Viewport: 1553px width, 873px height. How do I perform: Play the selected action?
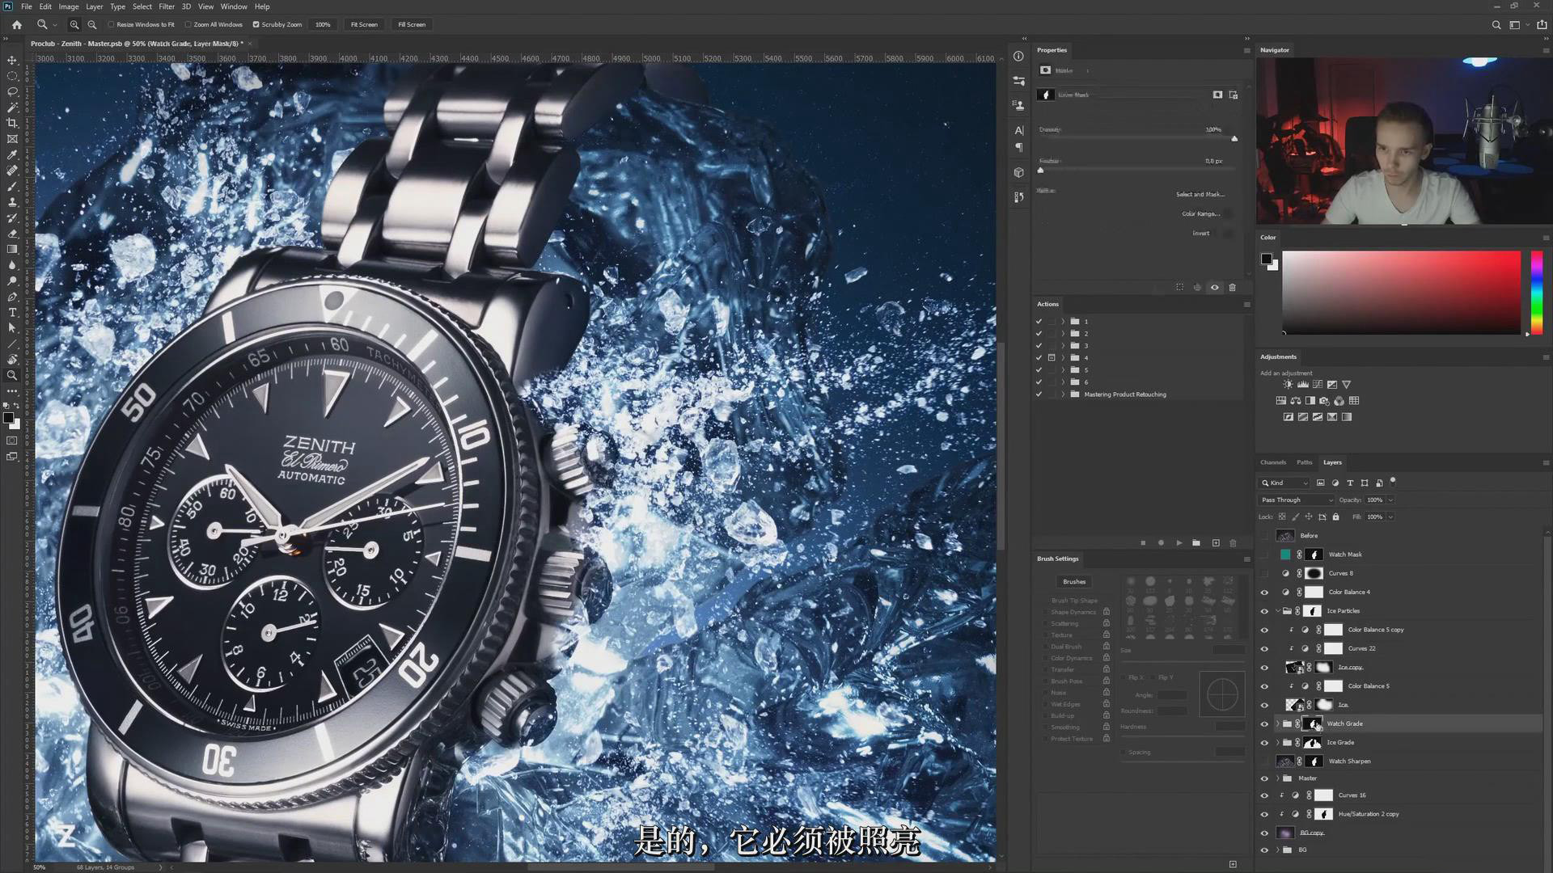1179,543
